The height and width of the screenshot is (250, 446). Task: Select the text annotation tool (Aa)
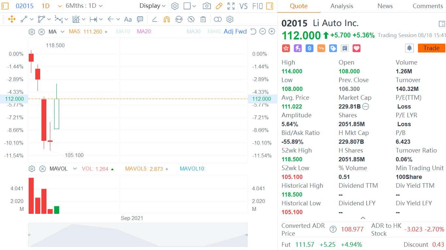(x=128, y=19)
